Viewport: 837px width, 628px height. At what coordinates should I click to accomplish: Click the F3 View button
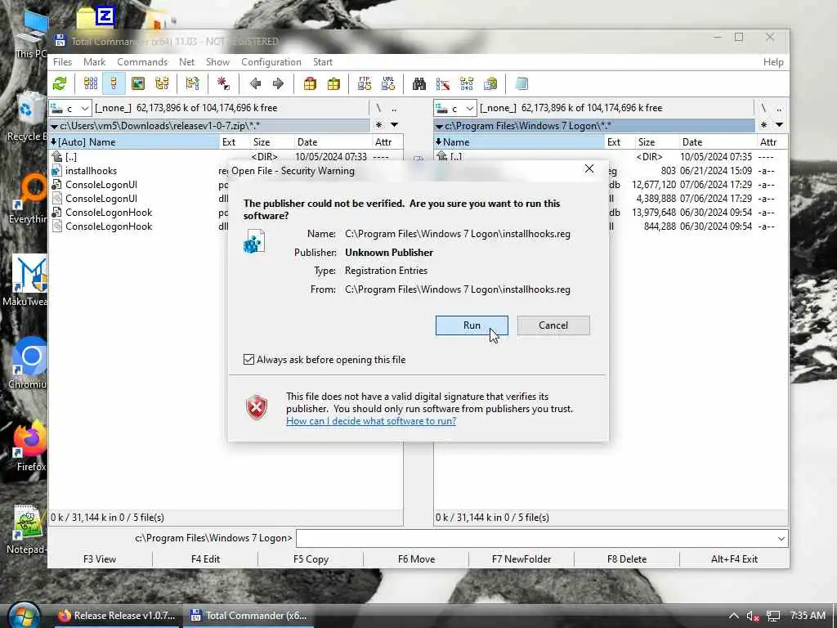coord(100,559)
